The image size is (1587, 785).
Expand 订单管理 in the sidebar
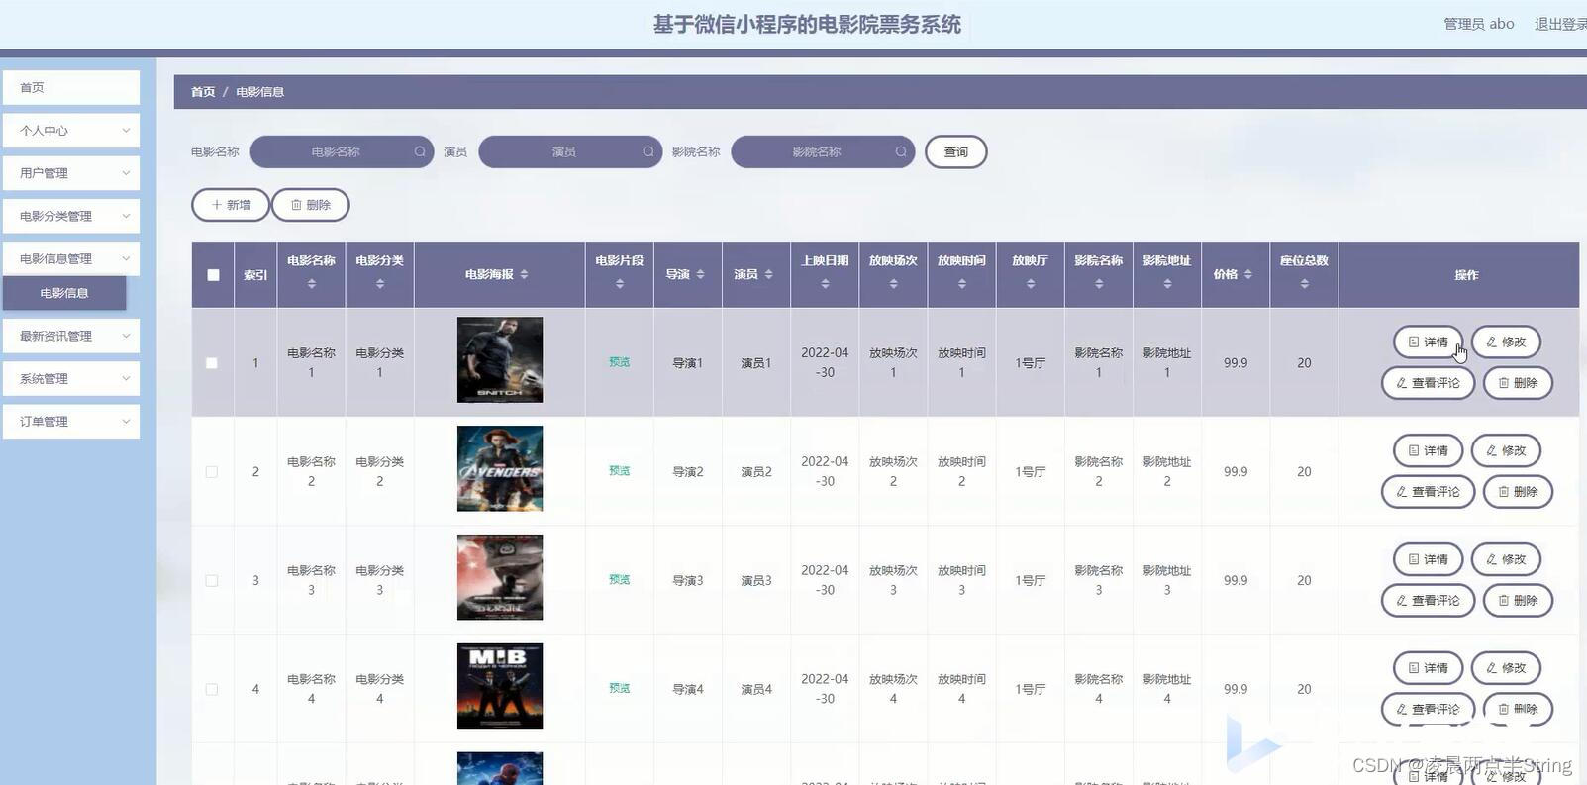[71, 422]
